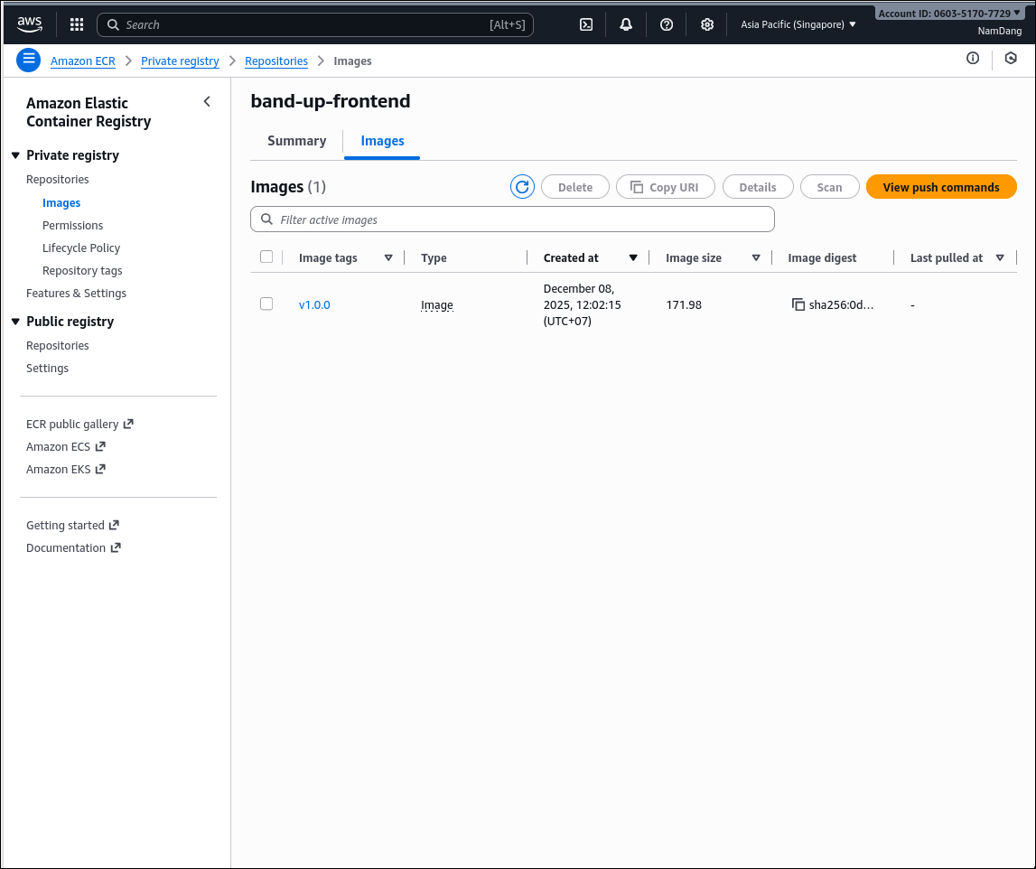Click the refresh images button
The width and height of the screenshot is (1036, 869).
tap(522, 187)
